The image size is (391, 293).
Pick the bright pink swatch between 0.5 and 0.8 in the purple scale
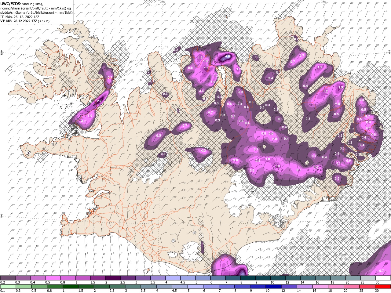tap(53, 278)
